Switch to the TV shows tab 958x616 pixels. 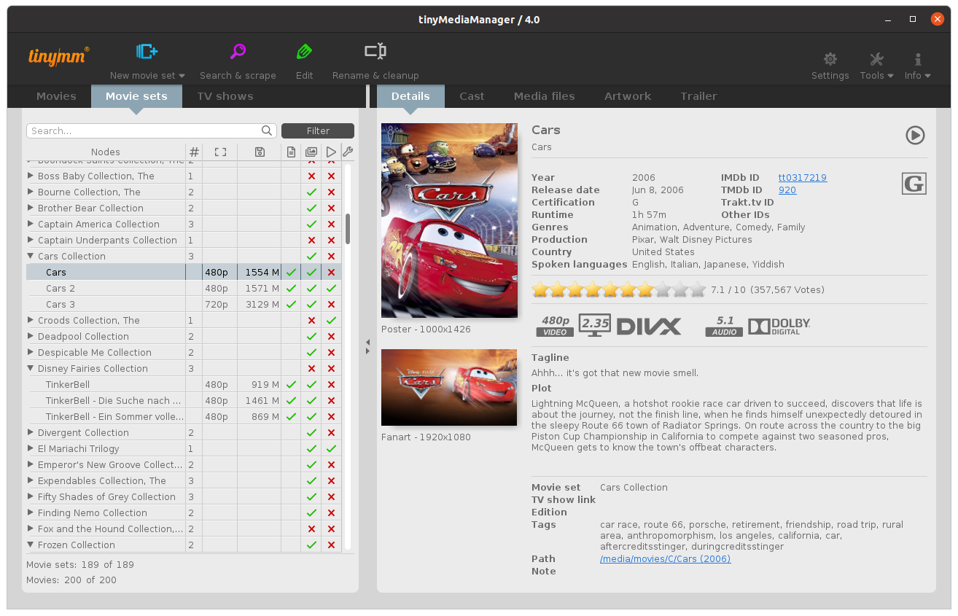click(225, 96)
